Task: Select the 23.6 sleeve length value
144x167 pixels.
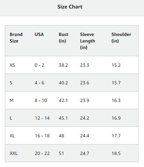Action: [x=84, y=83]
